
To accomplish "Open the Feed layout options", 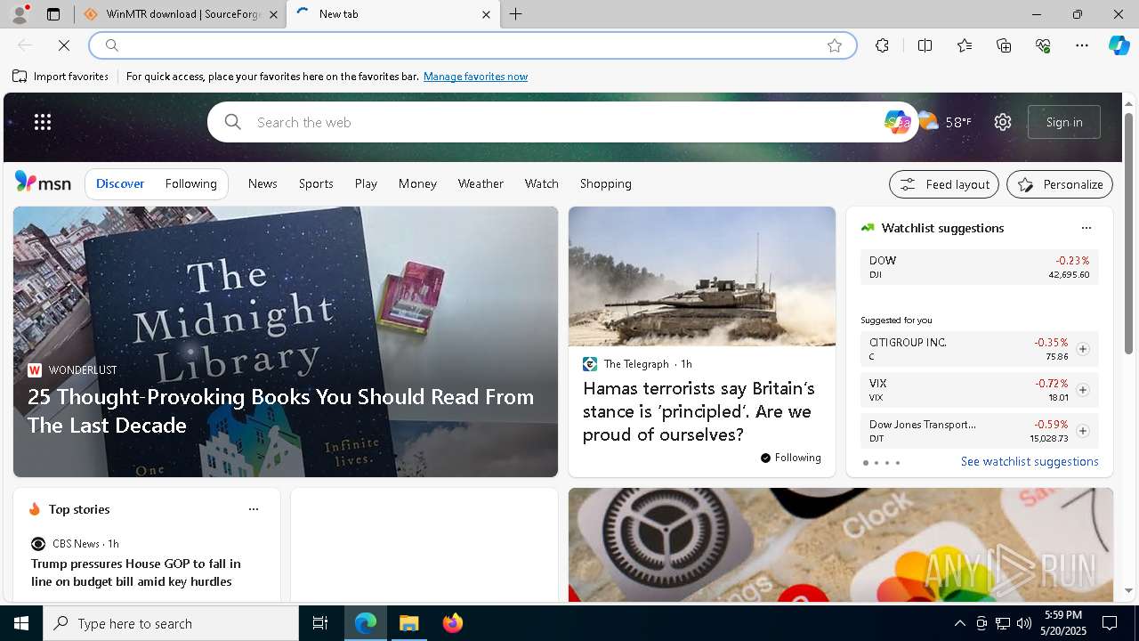I will (x=944, y=184).
